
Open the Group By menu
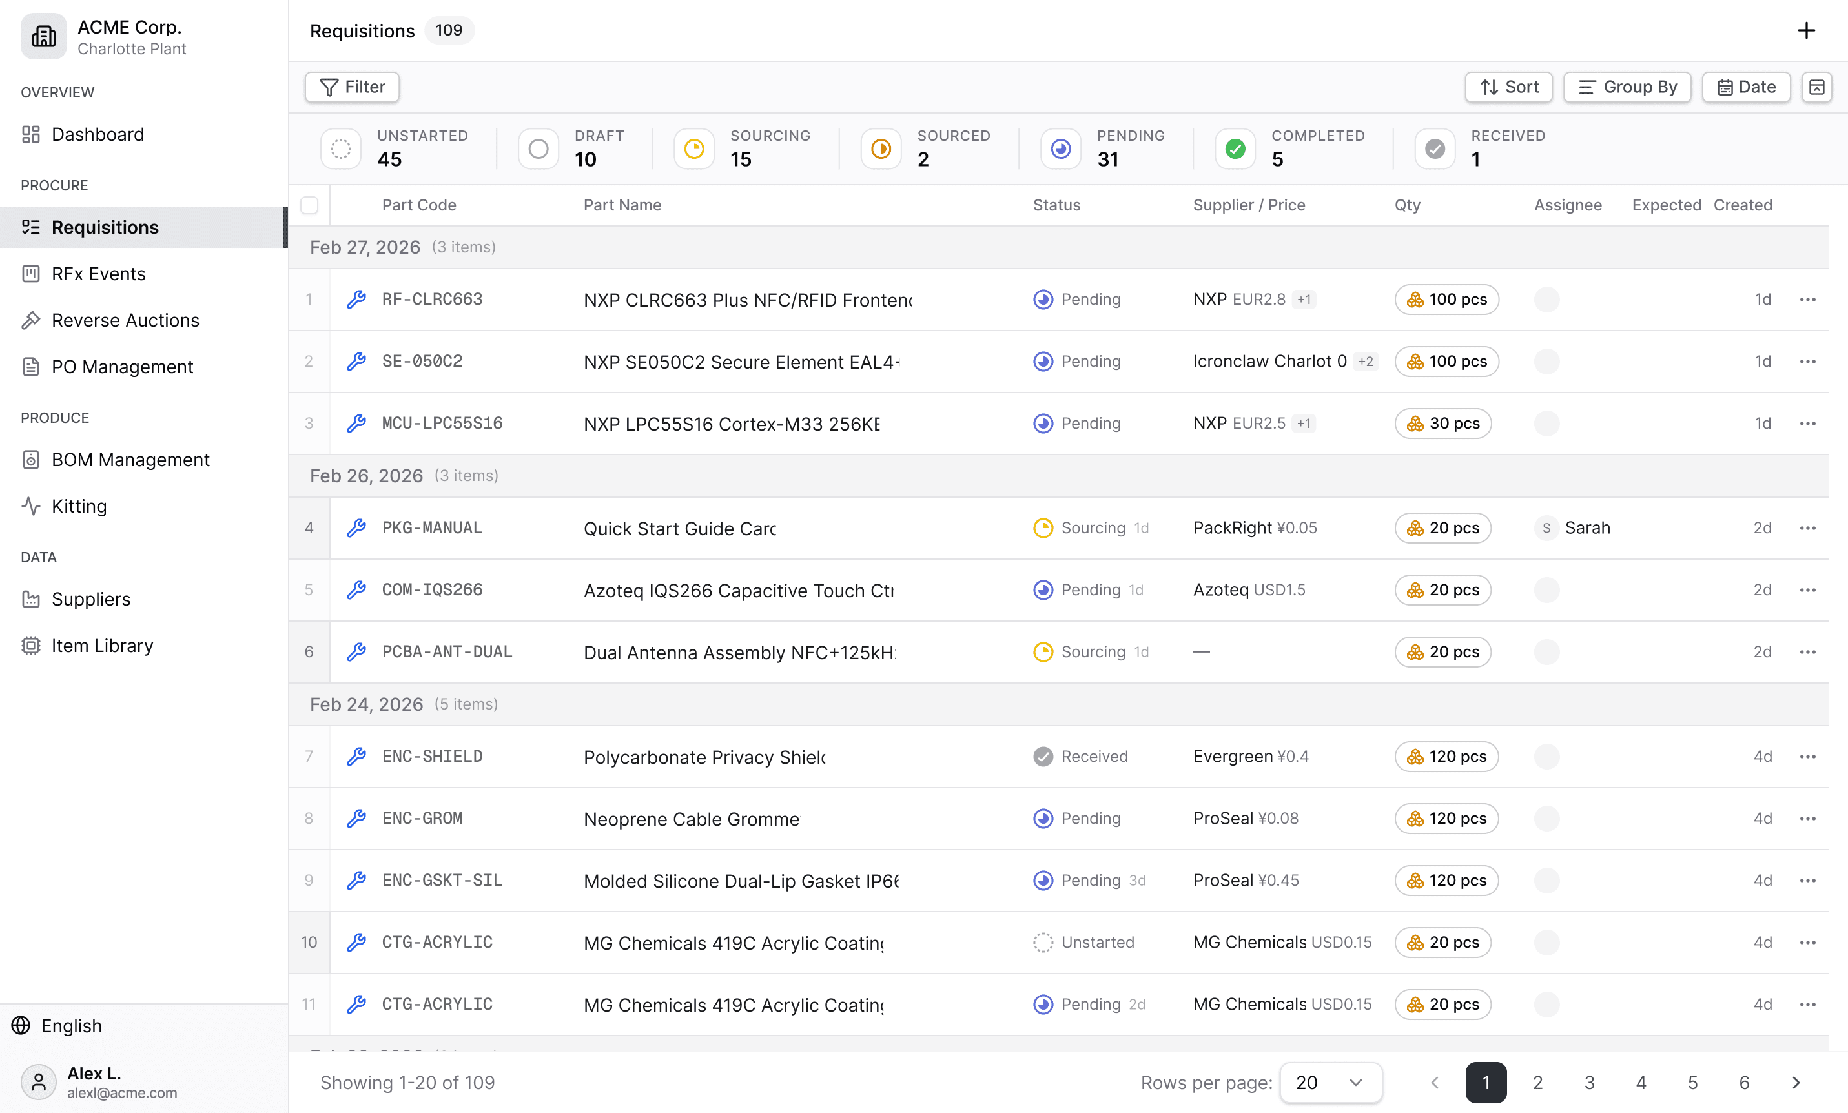[x=1627, y=87]
